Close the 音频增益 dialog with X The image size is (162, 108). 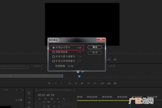coord(101,39)
